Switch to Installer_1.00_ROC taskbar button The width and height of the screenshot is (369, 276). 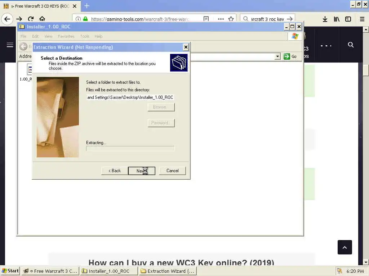(x=109, y=271)
